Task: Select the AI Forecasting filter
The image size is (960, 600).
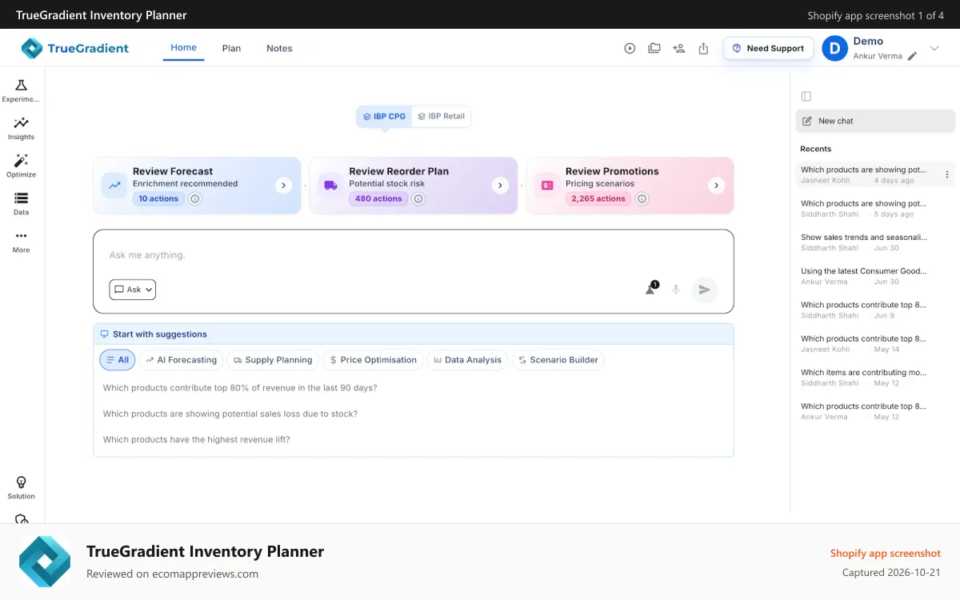Action: (181, 360)
